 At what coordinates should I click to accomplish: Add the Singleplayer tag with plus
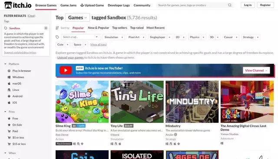[169, 37]
